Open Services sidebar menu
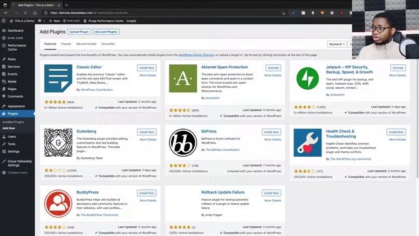 point(14,67)
